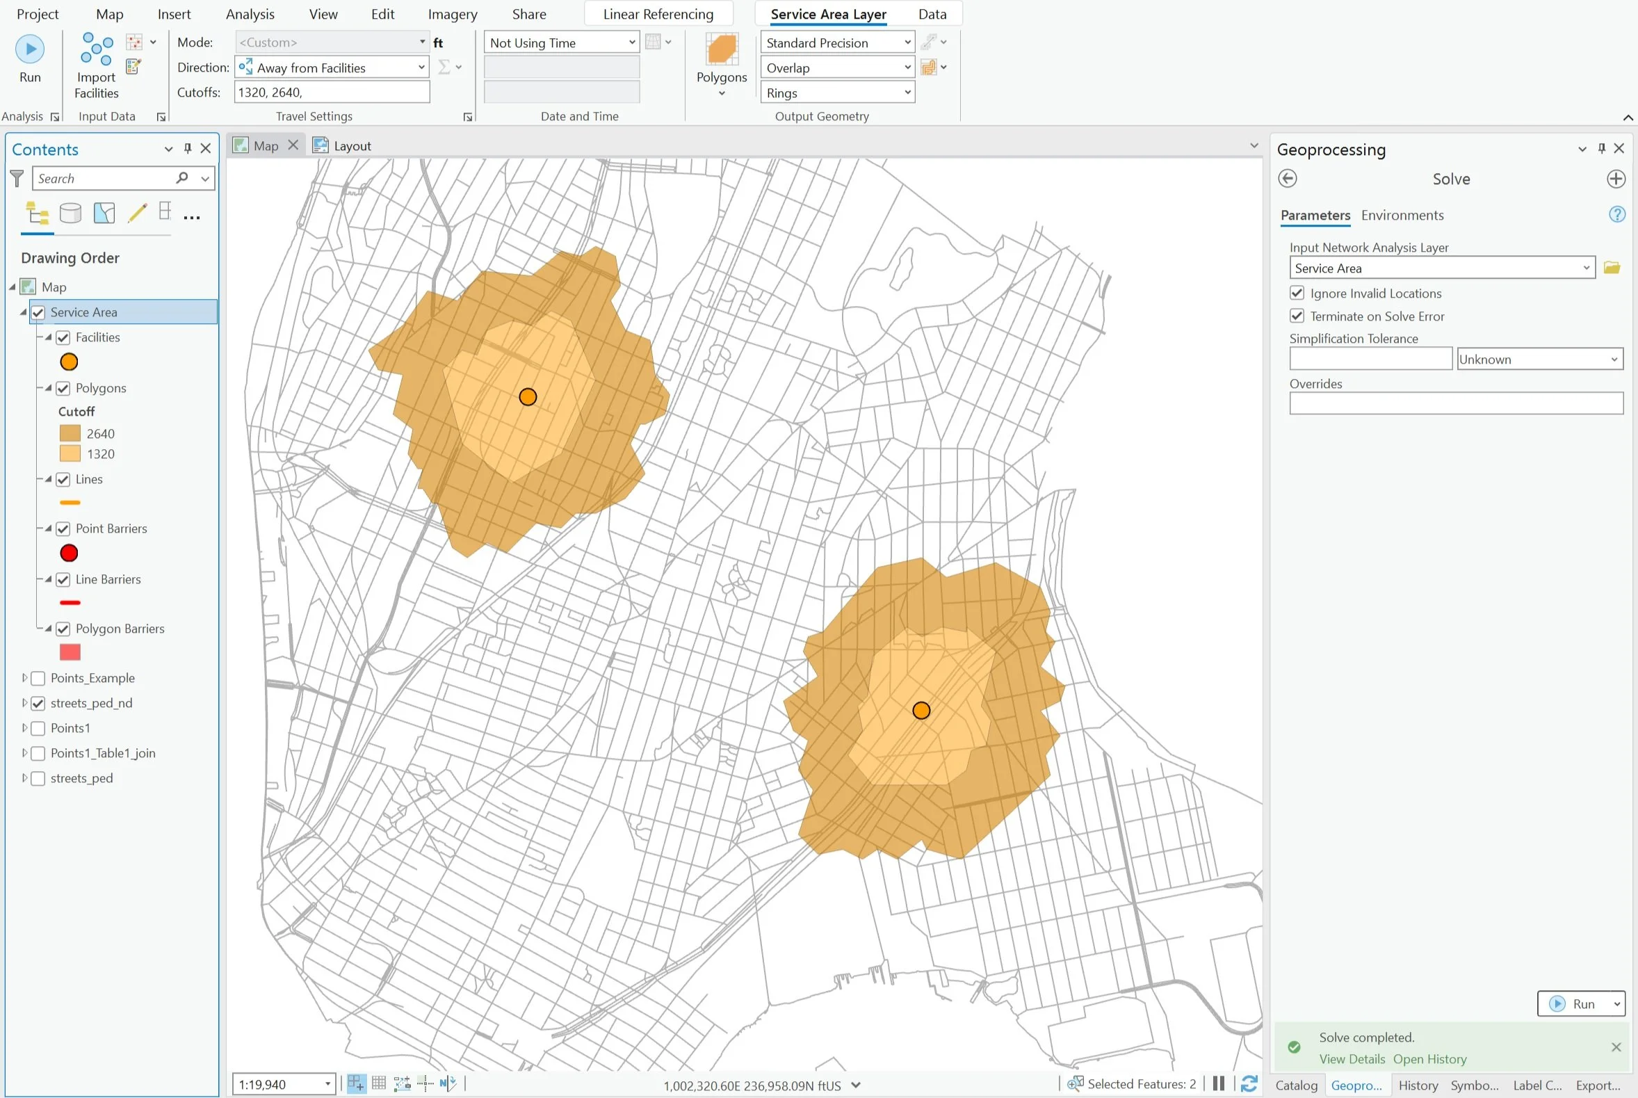The width and height of the screenshot is (1638, 1098).
Task: Click the View Details link
Action: click(x=1352, y=1059)
